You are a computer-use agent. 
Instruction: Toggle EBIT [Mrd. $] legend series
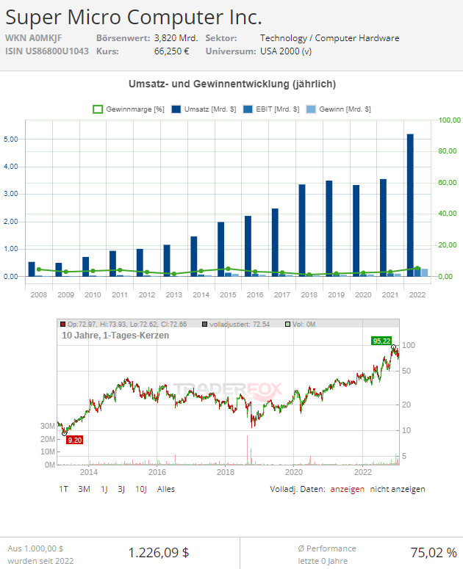tap(271, 109)
